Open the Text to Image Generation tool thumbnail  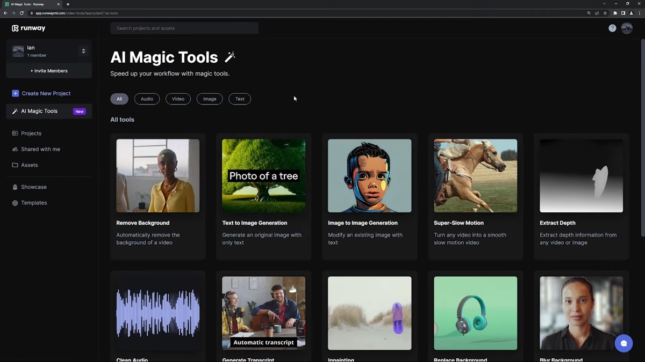pos(263,175)
